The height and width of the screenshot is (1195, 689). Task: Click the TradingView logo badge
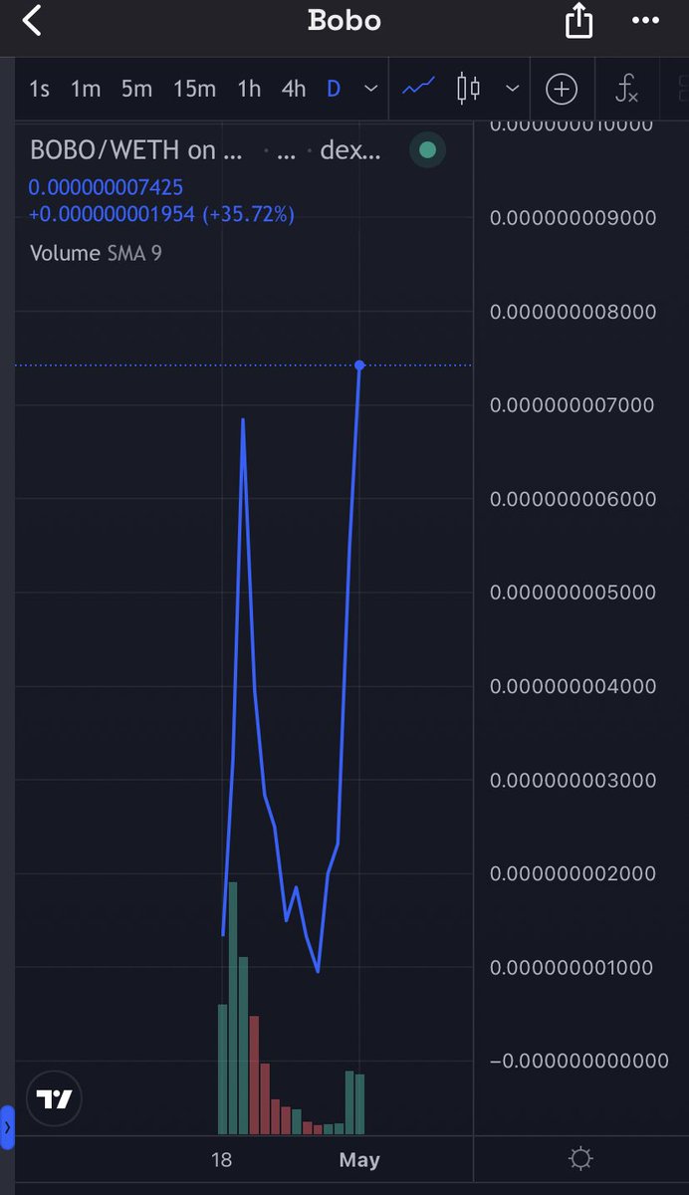pos(55,1099)
